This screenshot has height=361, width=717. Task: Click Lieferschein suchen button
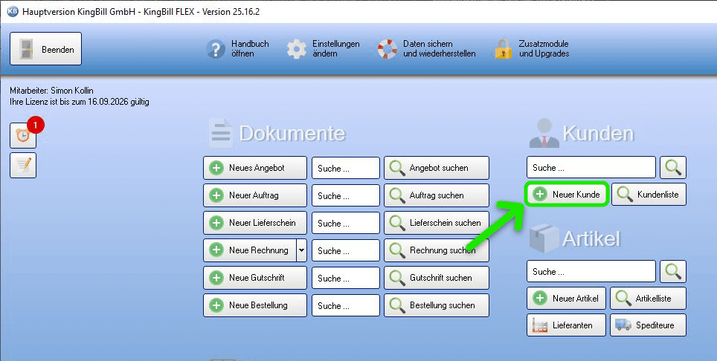437,223
